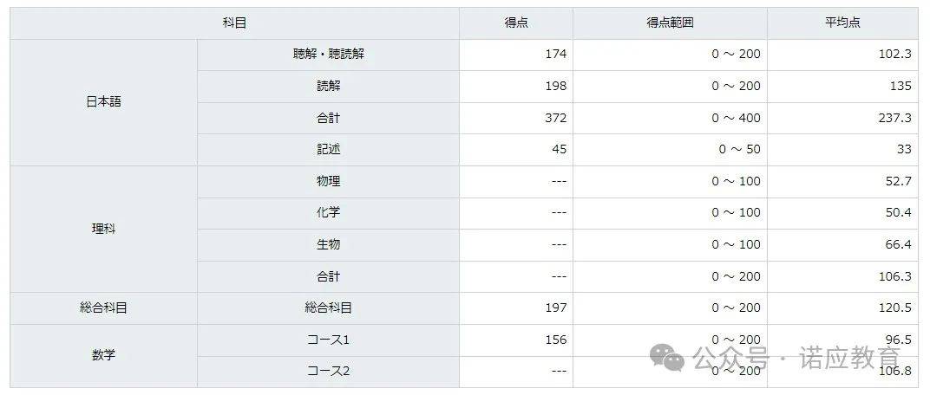Select the 総合科目 group cell on left
This screenshot has width=930, height=395.
coord(104,308)
